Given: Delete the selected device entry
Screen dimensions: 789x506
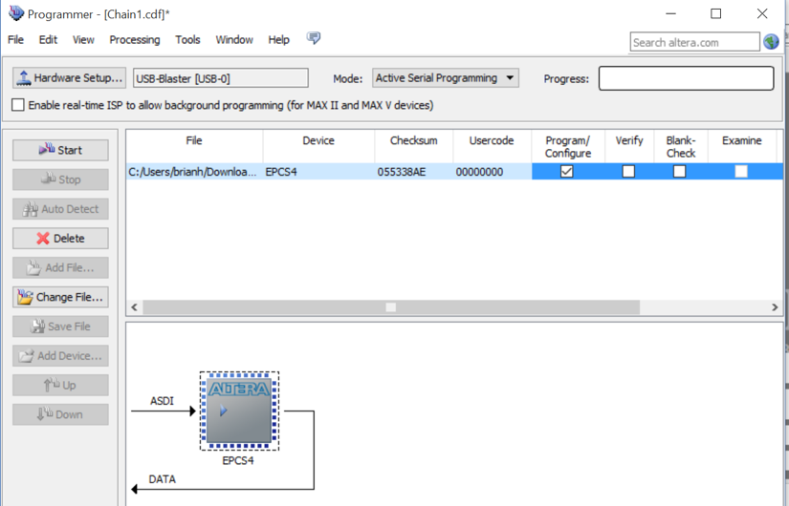Looking at the screenshot, I should pos(60,238).
